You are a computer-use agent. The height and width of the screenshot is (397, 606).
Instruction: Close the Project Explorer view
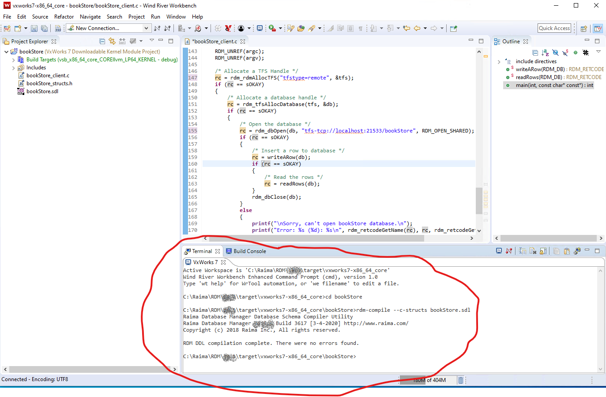[x=54, y=41]
